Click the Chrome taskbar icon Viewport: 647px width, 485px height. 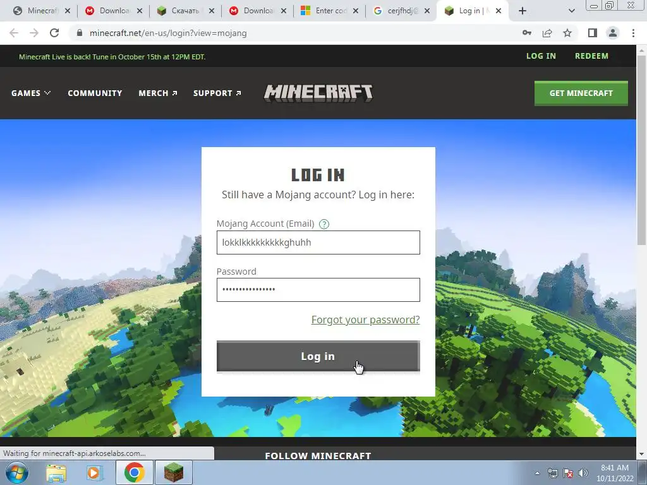point(134,472)
